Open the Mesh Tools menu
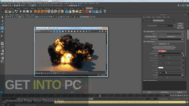 [x=47, y=3]
